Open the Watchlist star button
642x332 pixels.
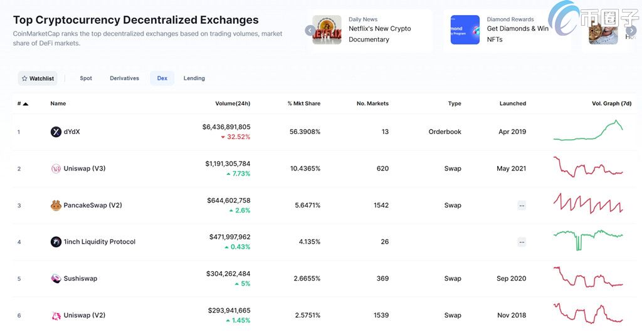point(38,78)
